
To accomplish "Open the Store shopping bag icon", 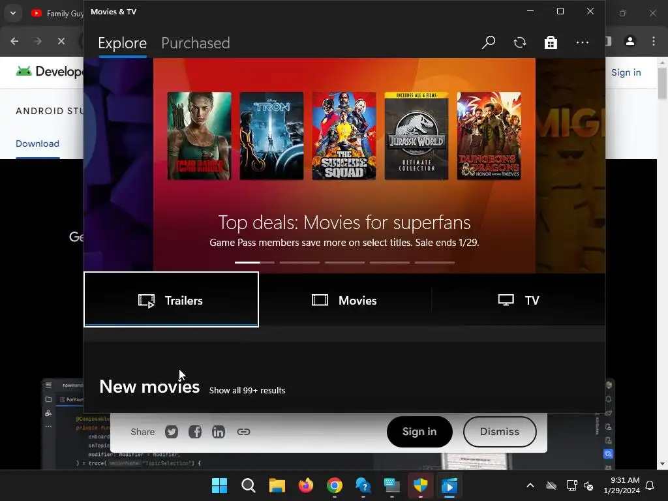I will [x=551, y=42].
